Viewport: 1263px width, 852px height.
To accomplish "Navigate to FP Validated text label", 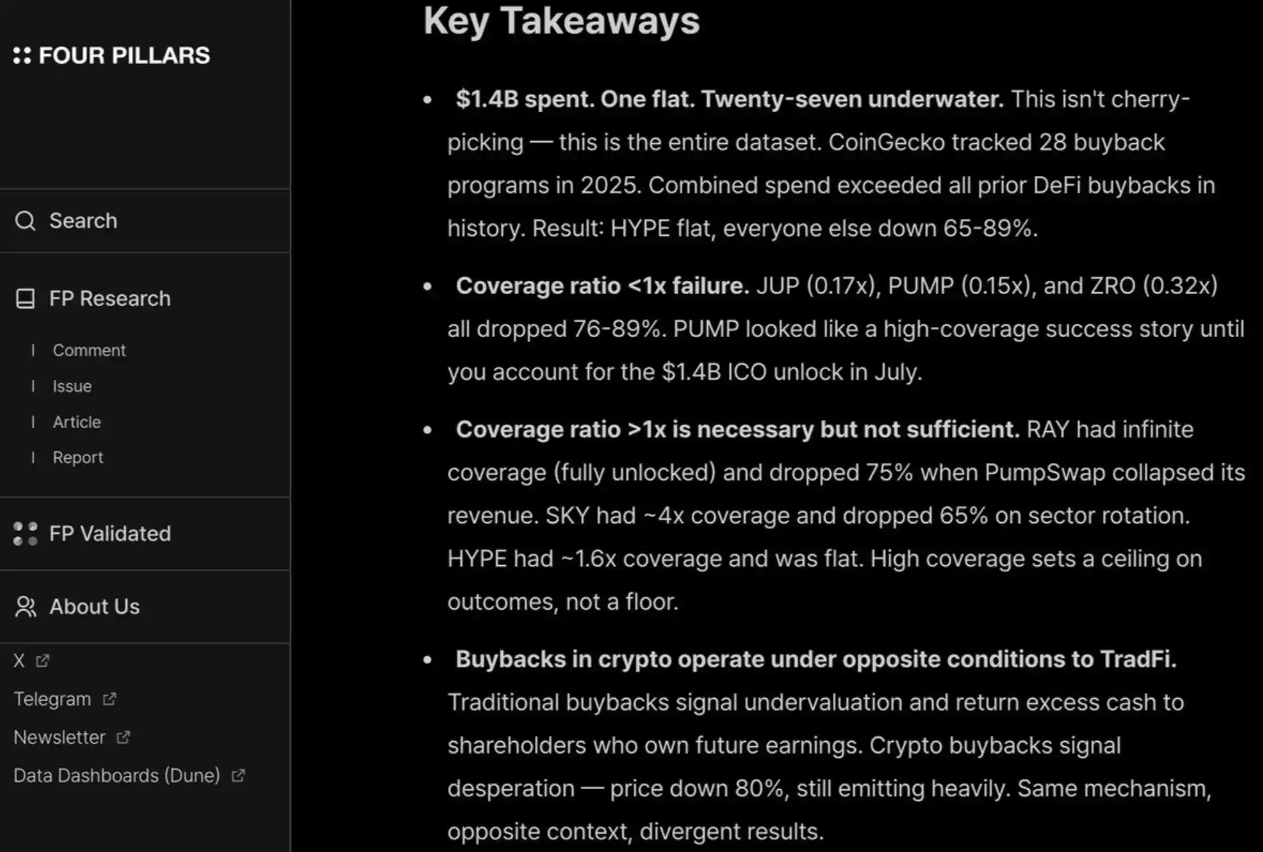I will tap(110, 534).
